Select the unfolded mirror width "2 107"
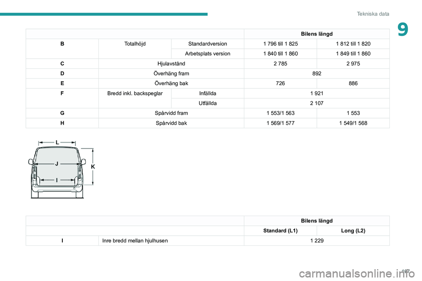 coord(317,103)
